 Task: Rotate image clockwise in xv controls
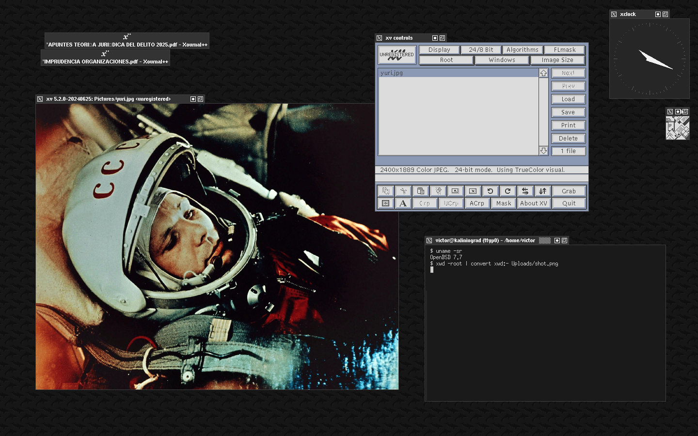point(508,191)
